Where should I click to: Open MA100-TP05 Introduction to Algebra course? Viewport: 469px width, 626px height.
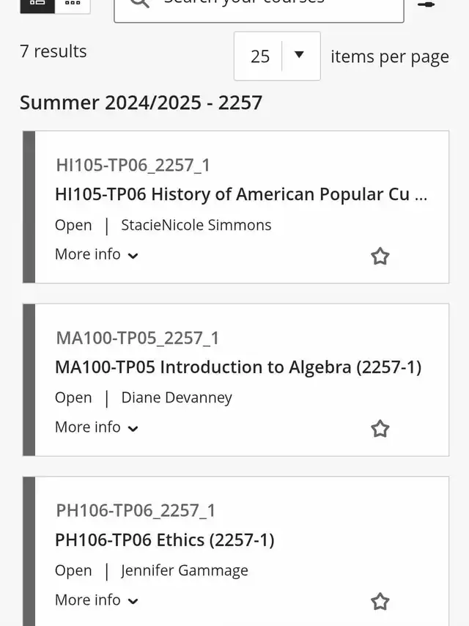(x=238, y=367)
